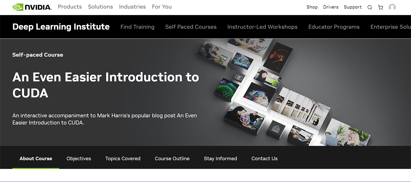411x182 pixels.
Task: Go to the Drivers link
Action: pyautogui.click(x=331, y=7)
